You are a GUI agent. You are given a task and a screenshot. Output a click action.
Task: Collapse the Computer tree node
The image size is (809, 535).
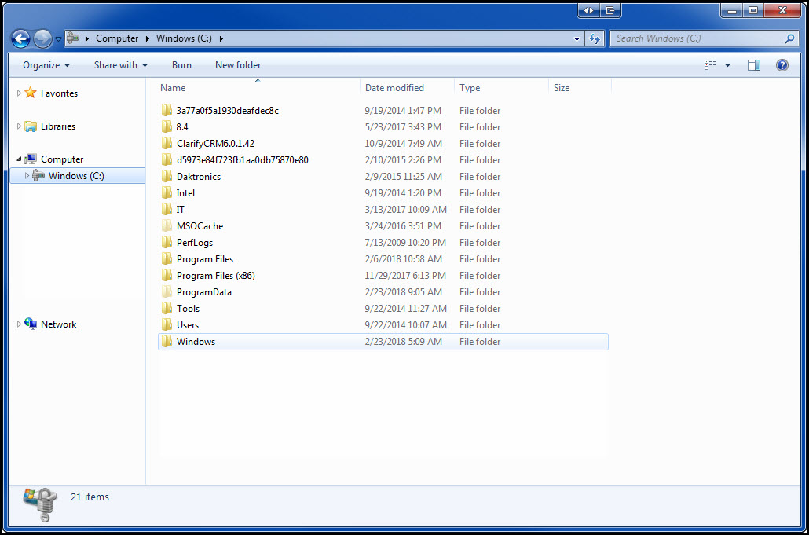coord(18,159)
